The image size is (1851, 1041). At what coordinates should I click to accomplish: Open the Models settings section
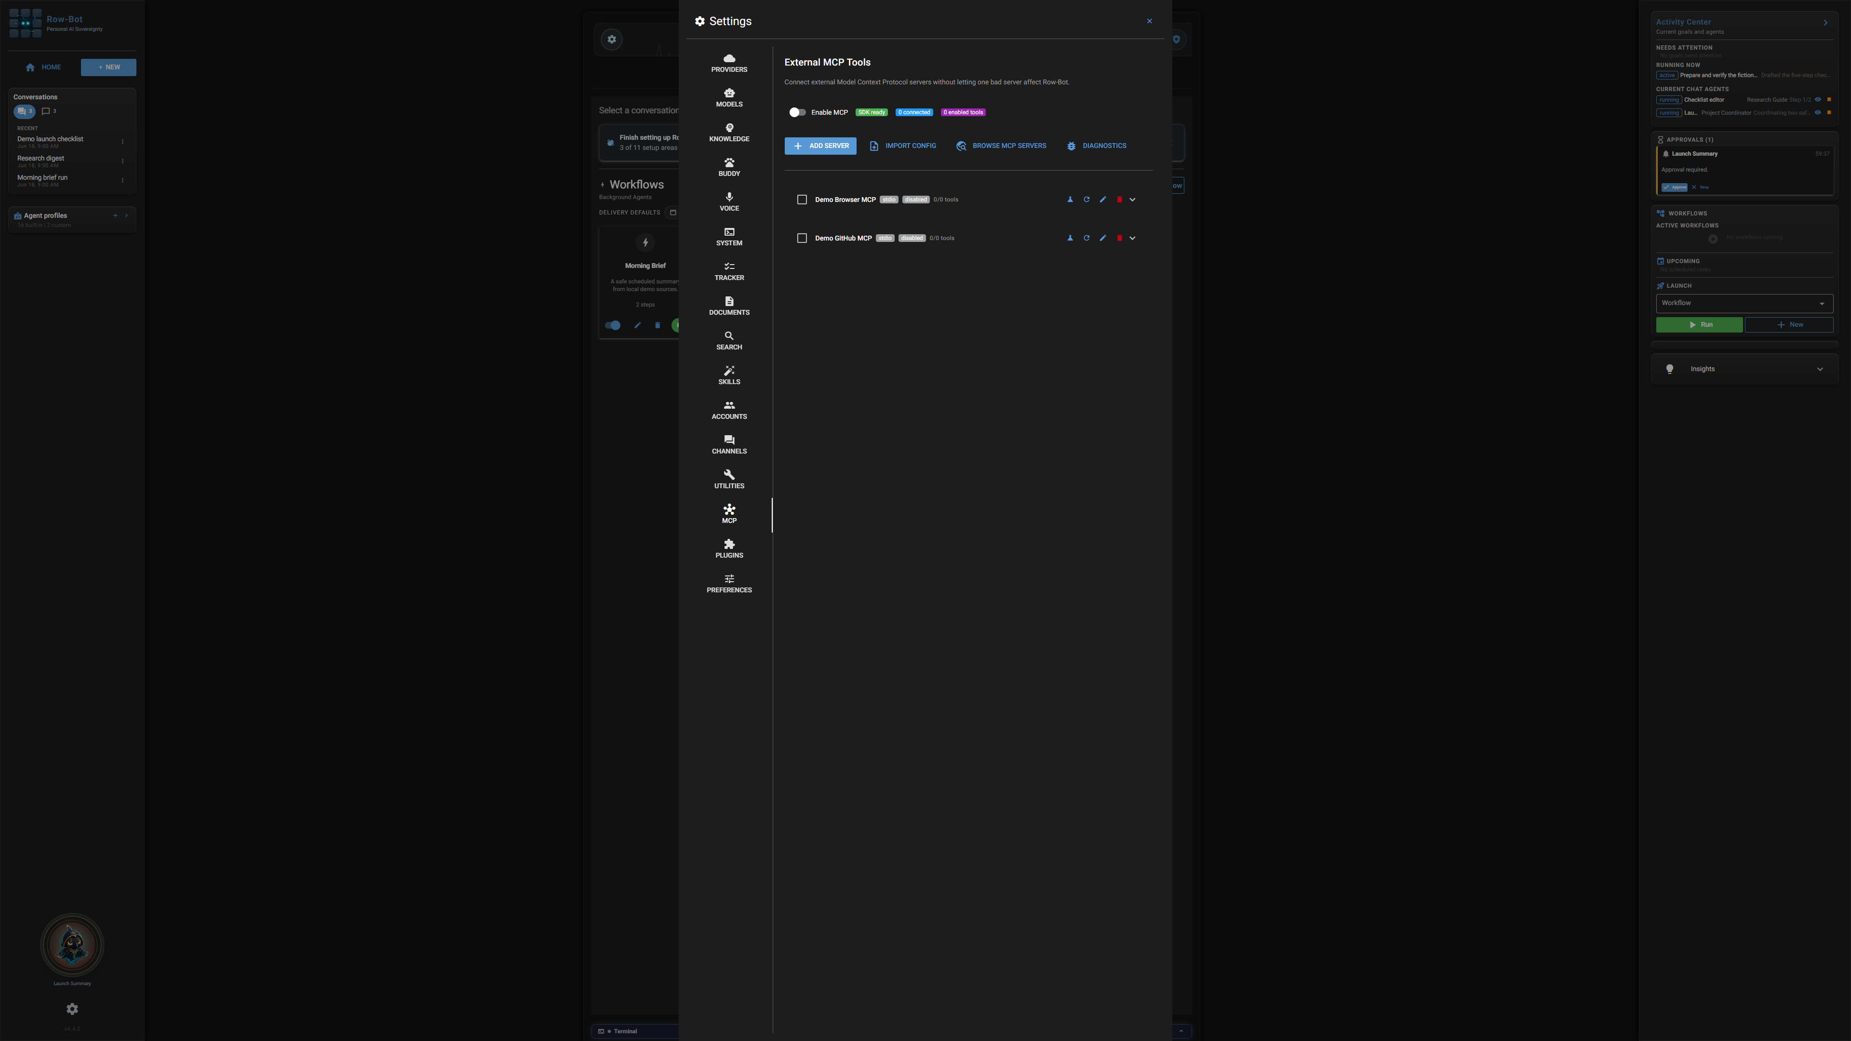click(729, 98)
